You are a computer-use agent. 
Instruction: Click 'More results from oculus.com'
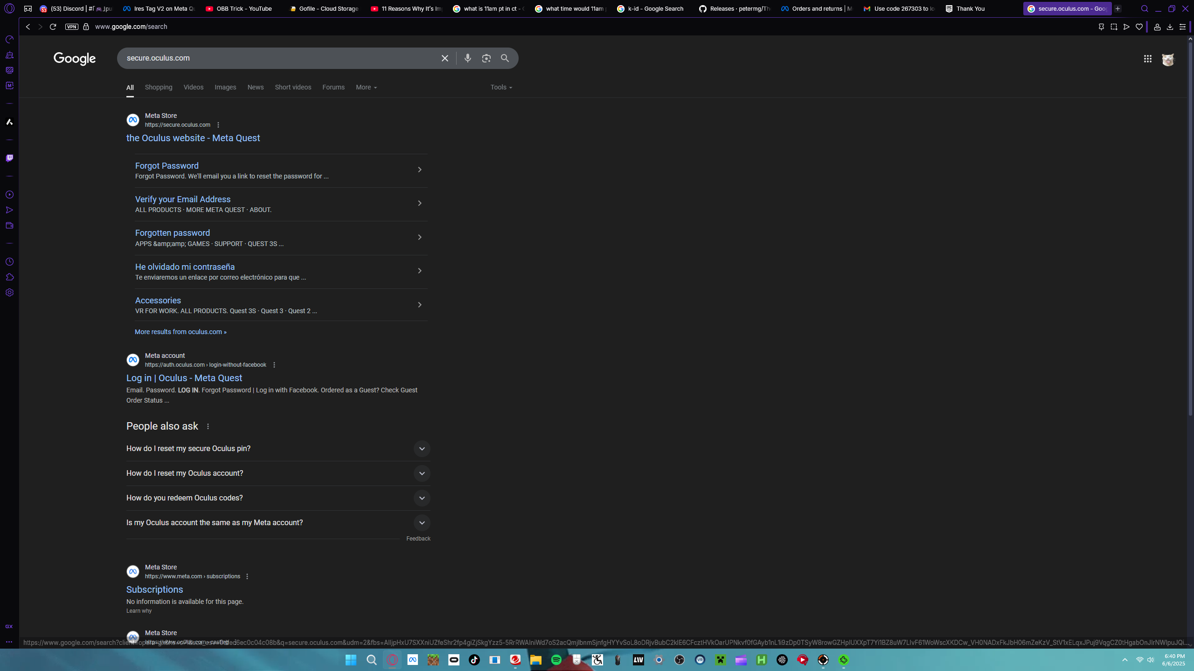[180, 332]
